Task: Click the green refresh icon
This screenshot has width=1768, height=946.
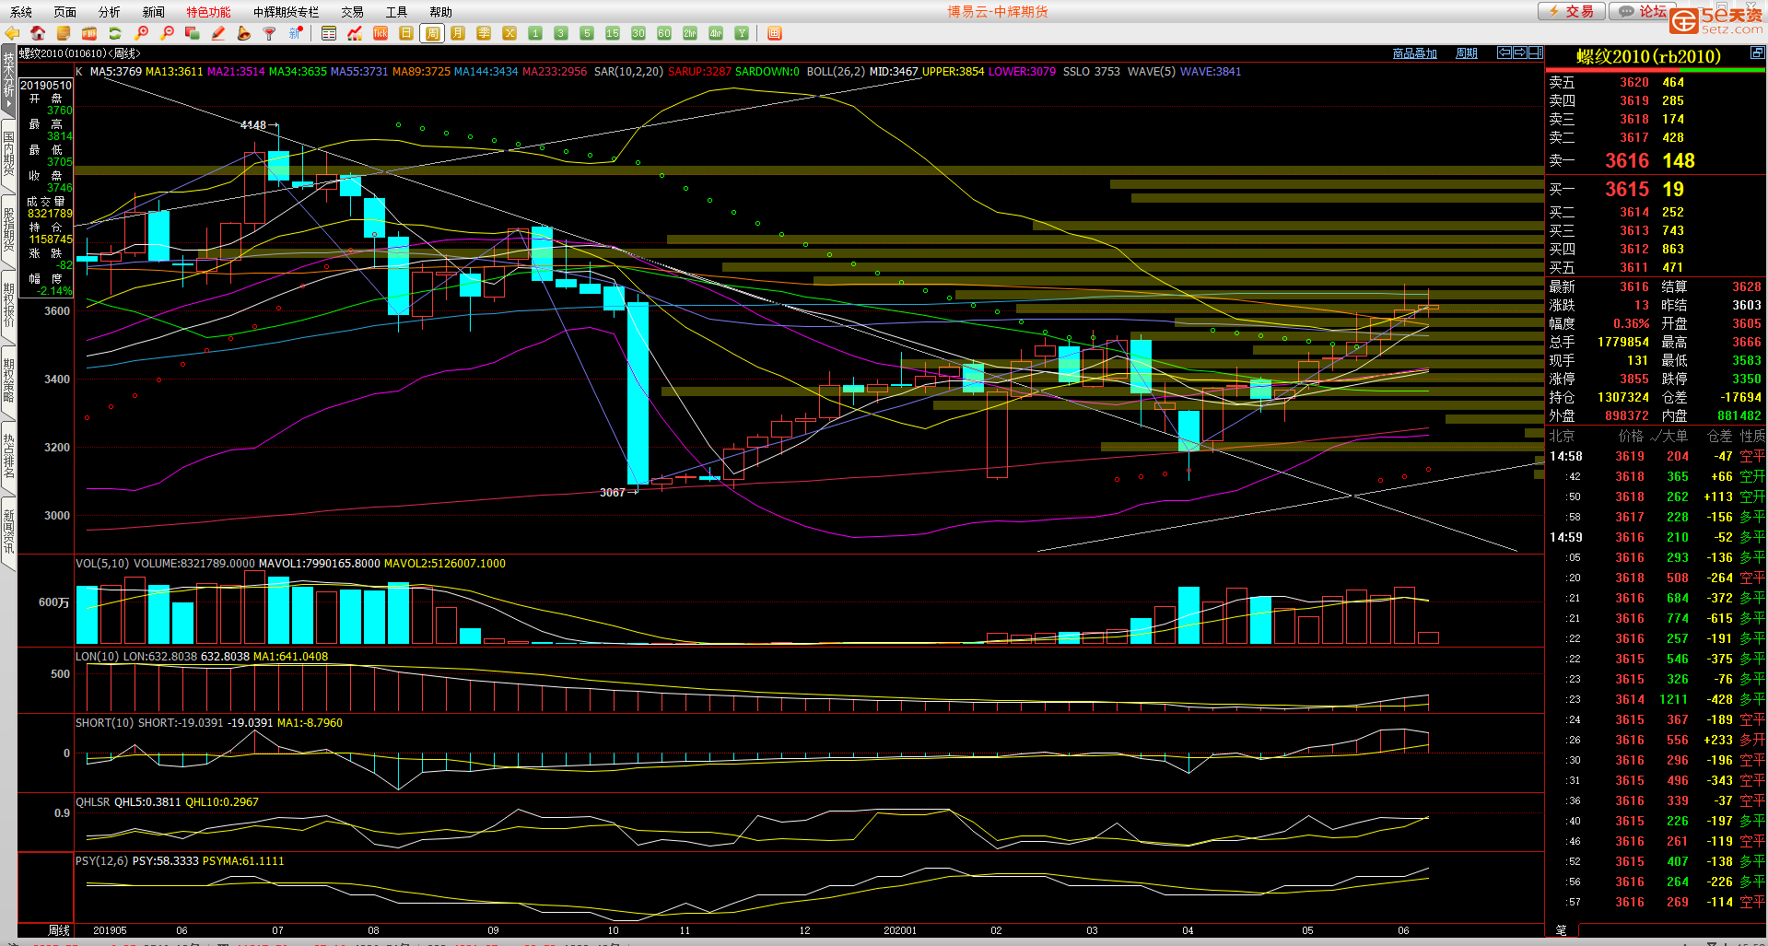Action: 115,33
